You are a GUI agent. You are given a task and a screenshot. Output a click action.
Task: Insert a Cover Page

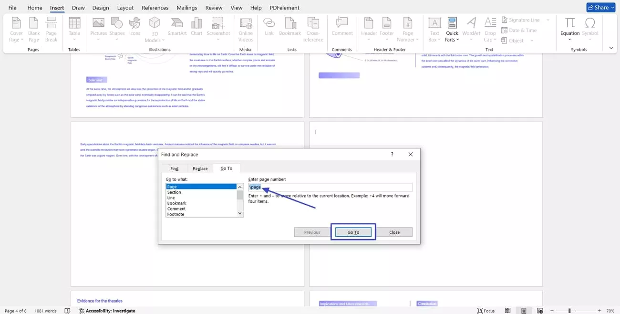16,29
